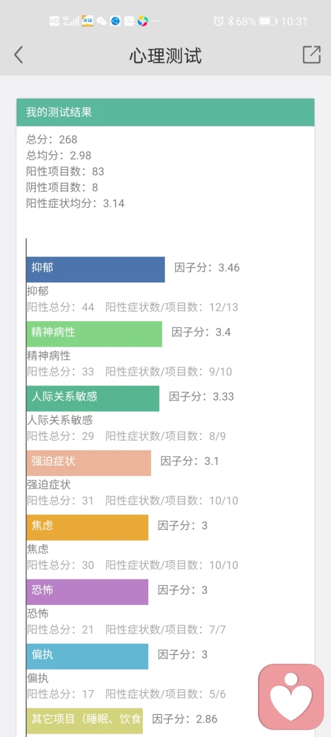Tap the 因子分：3.46 label
The height and width of the screenshot is (737, 331).
[x=207, y=268]
